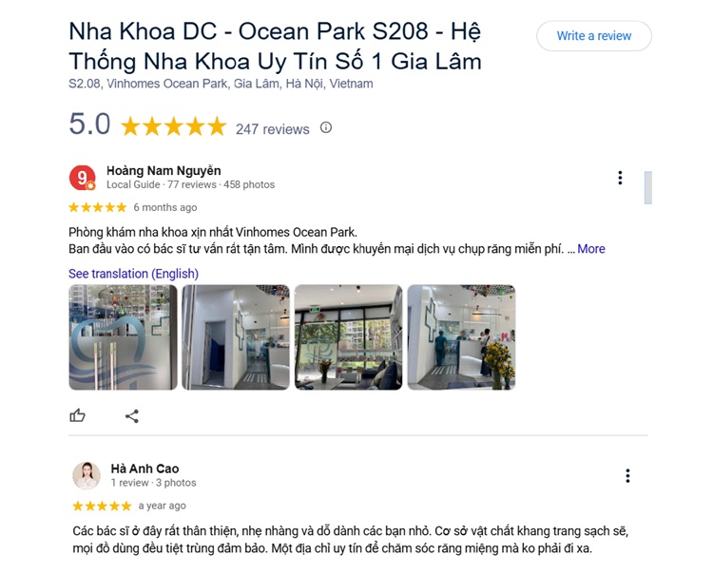Image resolution: width=713 pixels, height=574 pixels.
Task: Click the five-star overall rating
Action: 174,126
